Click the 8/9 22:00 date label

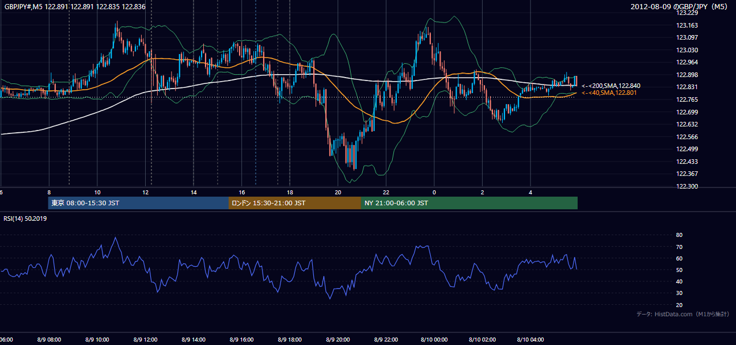point(386,340)
